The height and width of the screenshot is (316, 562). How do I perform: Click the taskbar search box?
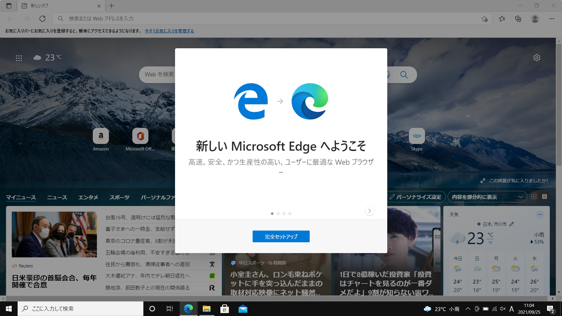point(80,309)
